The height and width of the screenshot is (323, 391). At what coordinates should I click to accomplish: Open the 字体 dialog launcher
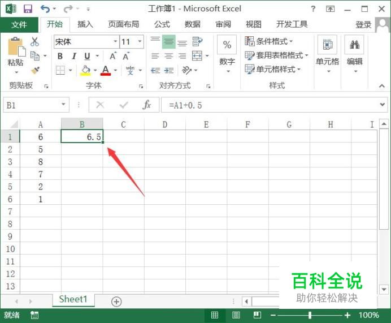pos(141,87)
